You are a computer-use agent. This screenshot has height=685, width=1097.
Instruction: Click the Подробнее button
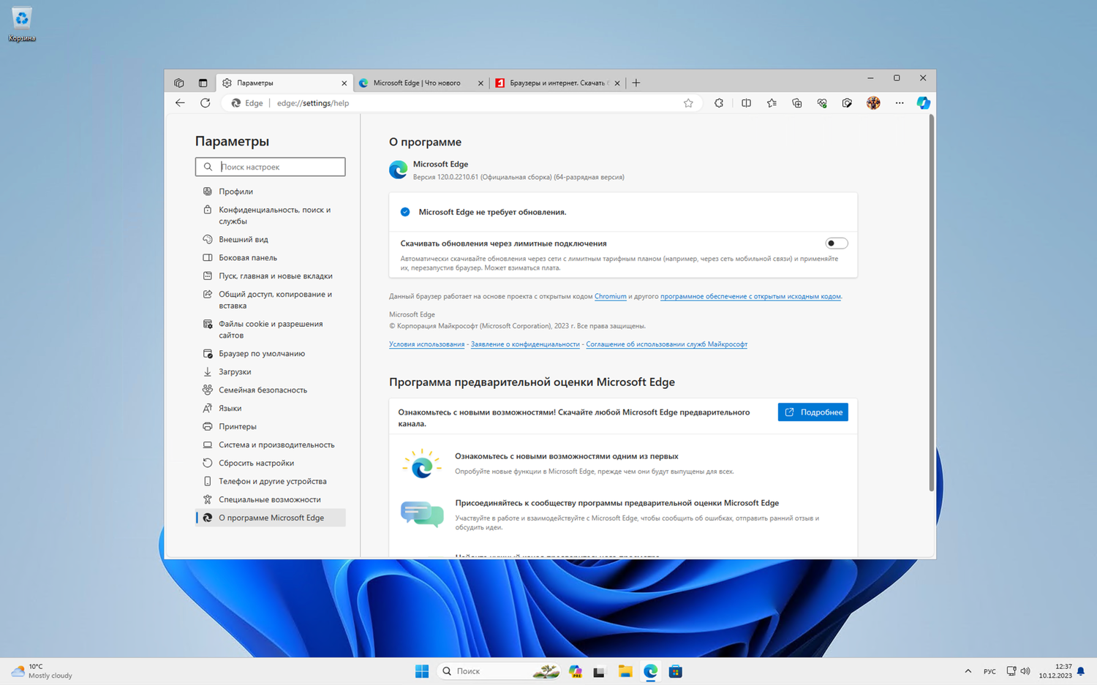point(813,412)
